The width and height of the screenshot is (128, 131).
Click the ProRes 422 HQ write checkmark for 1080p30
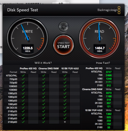tap(23, 97)
